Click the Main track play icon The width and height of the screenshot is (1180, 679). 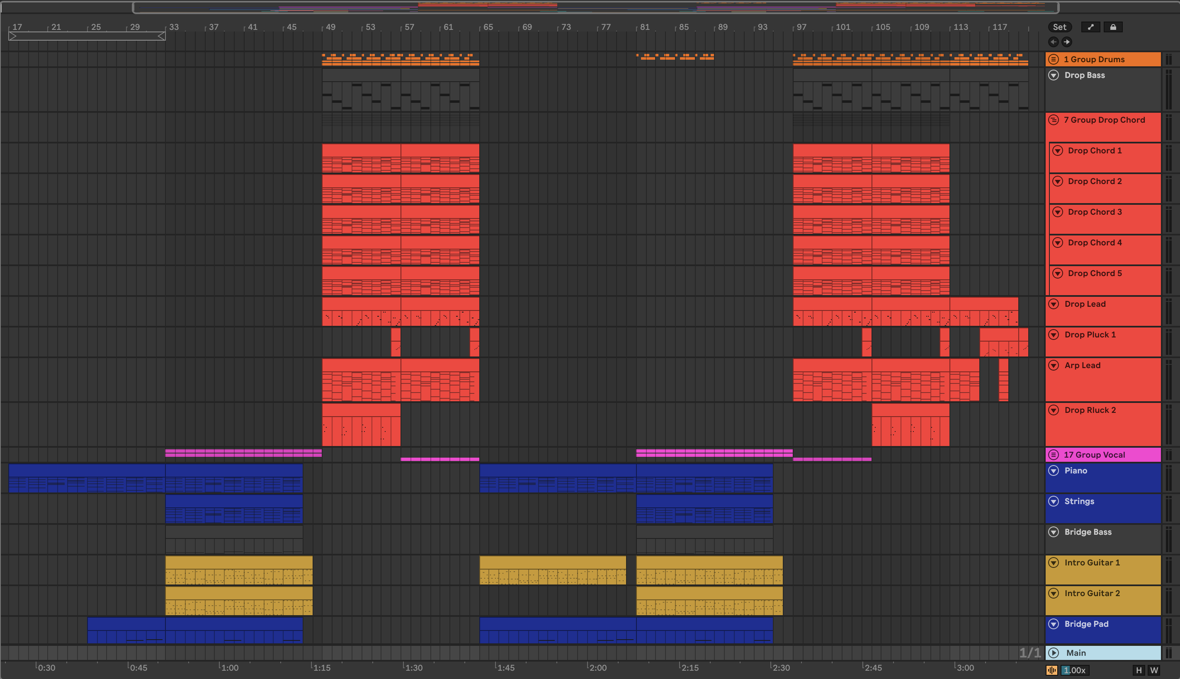(1054, 653)
